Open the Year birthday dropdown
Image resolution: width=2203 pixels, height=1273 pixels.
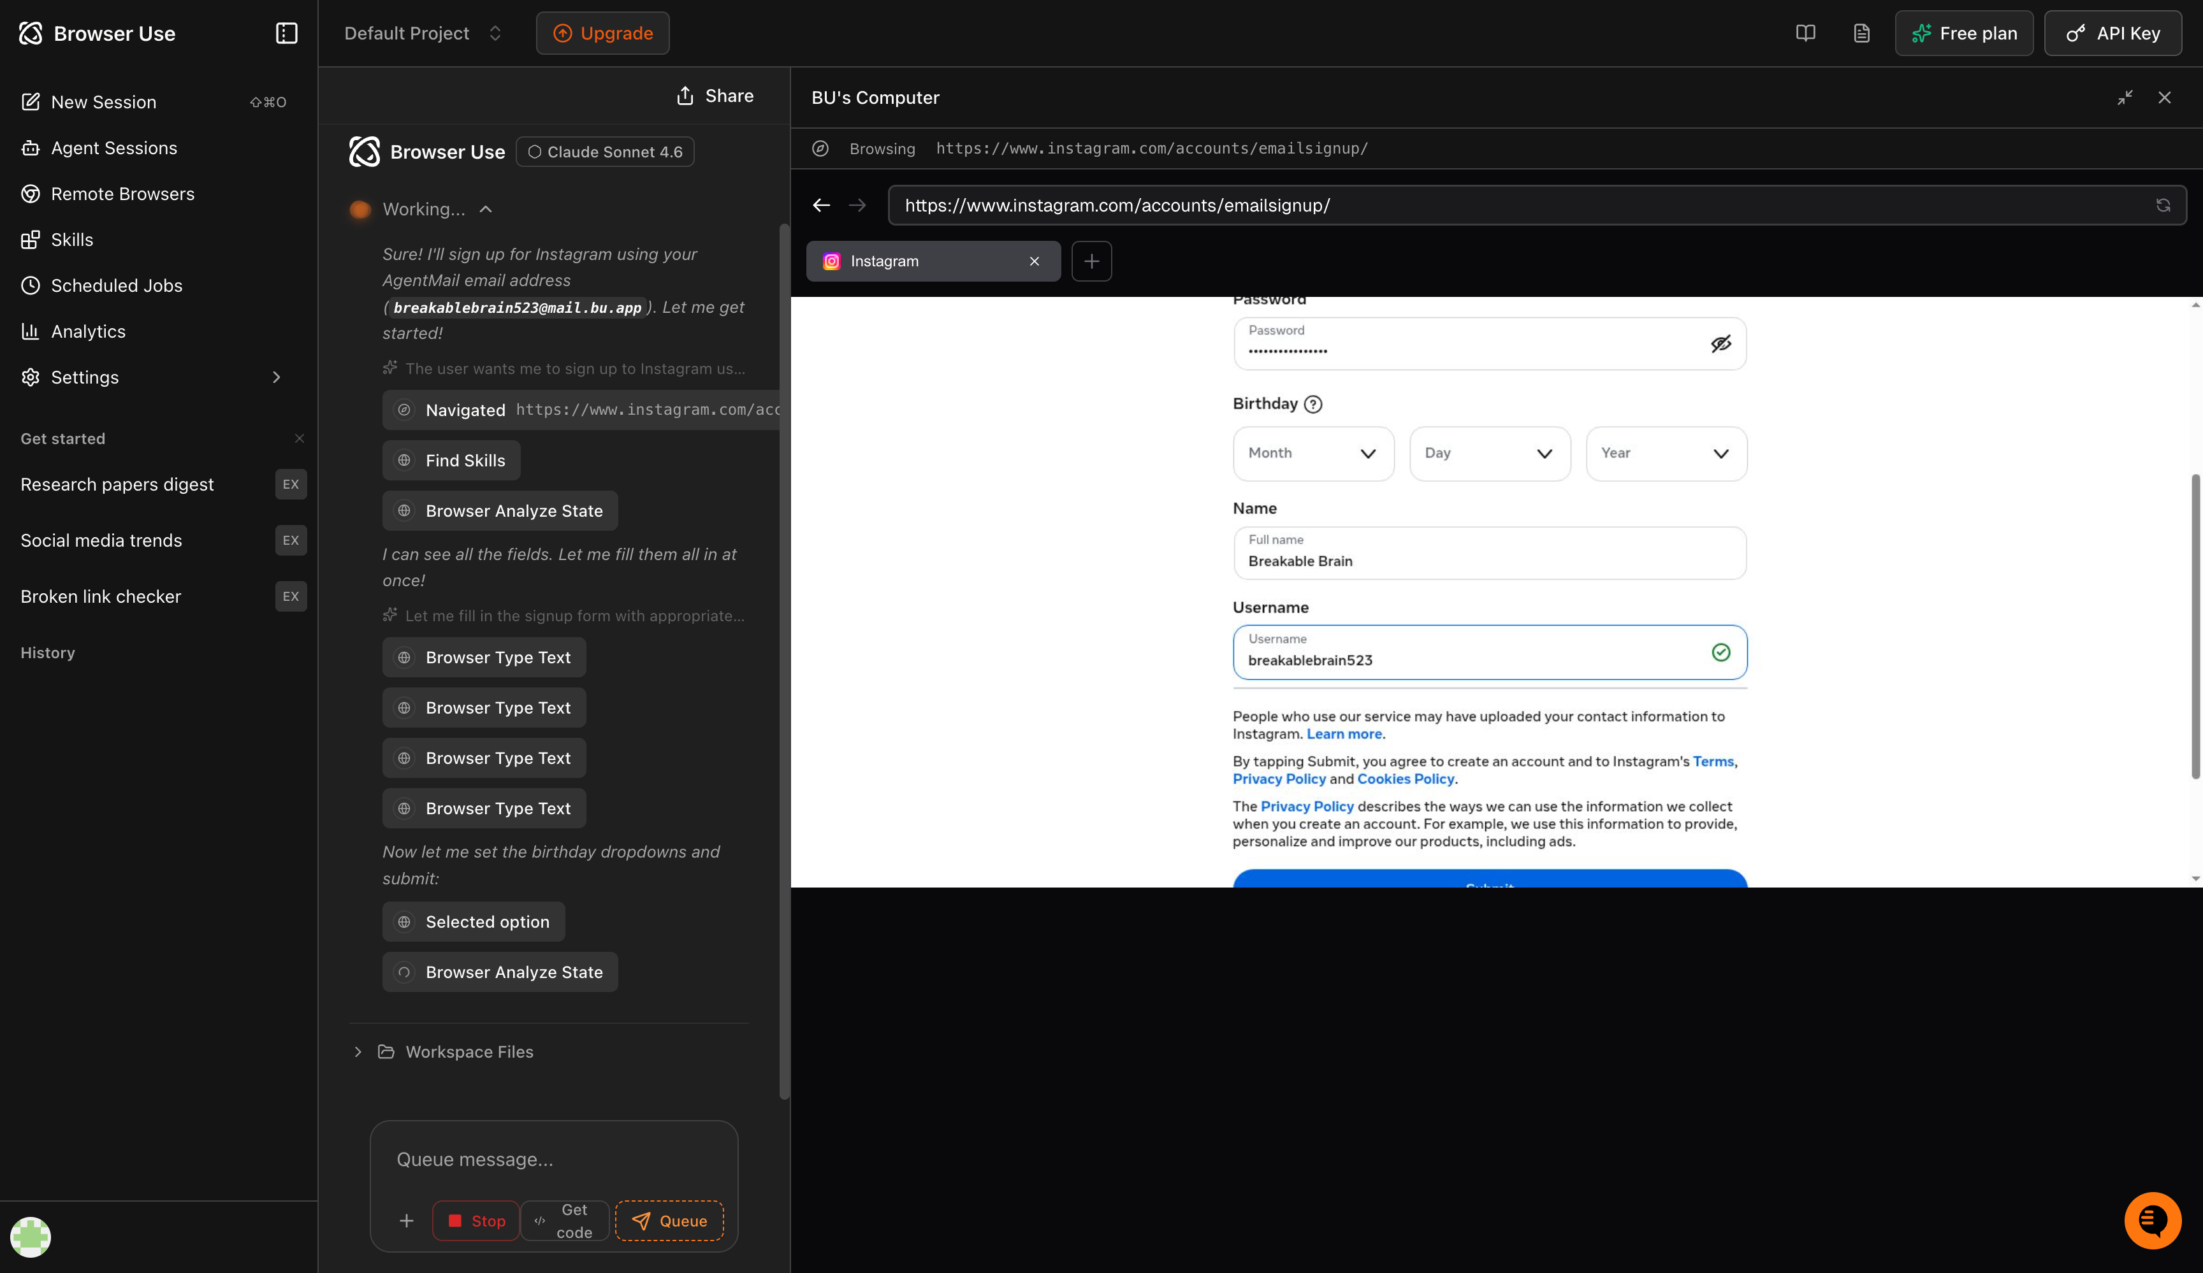(1666, 454)
